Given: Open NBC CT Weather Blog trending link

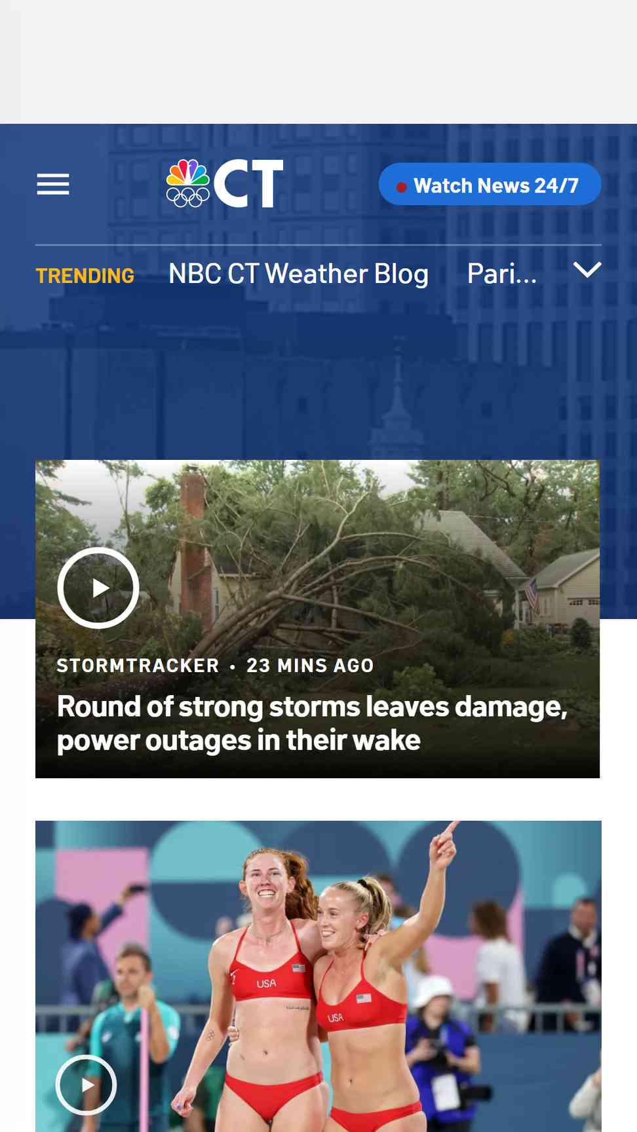Looking at the screenshot, I should pos(298,274).
